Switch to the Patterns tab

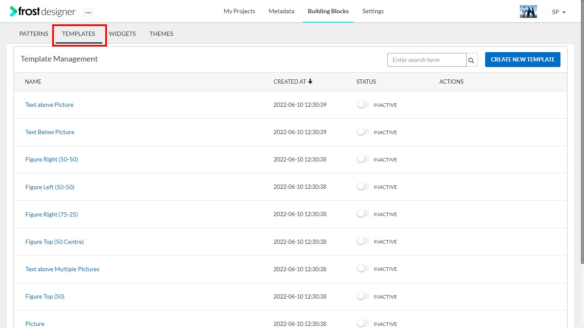pos(34,34)
